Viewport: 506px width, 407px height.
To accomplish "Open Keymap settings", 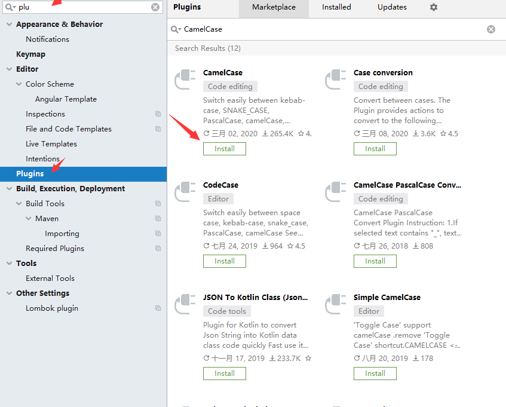I will (30, 54).
